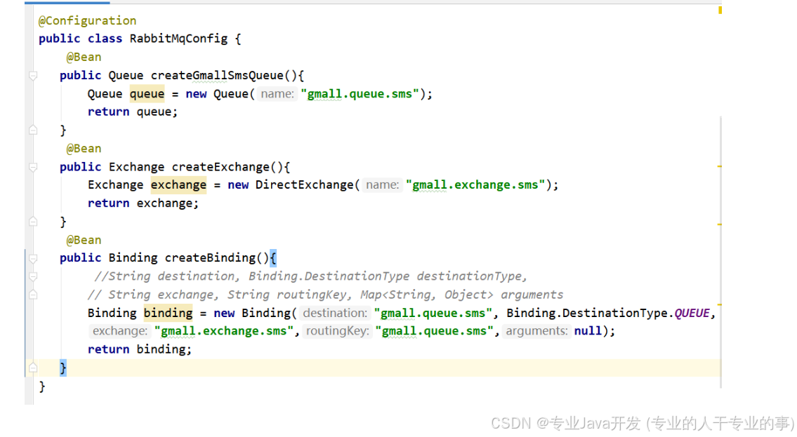Screen dimensions: 797x437
Task: Click the 'return binding;' statement
Action: tap(139, 350)
